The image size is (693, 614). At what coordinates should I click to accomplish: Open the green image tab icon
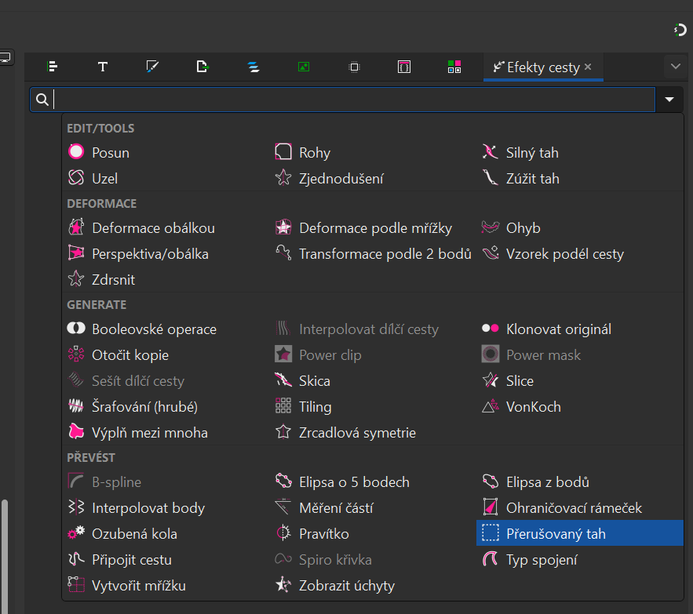303,67
